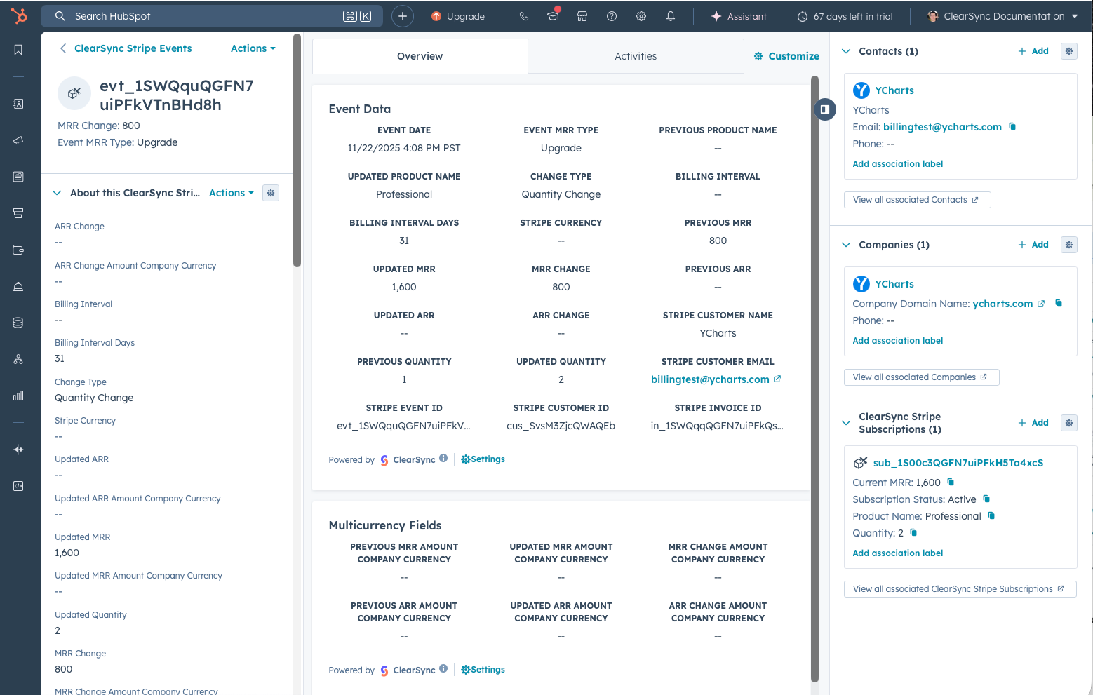Click the Search HubSpot input field

coord(211,16)
